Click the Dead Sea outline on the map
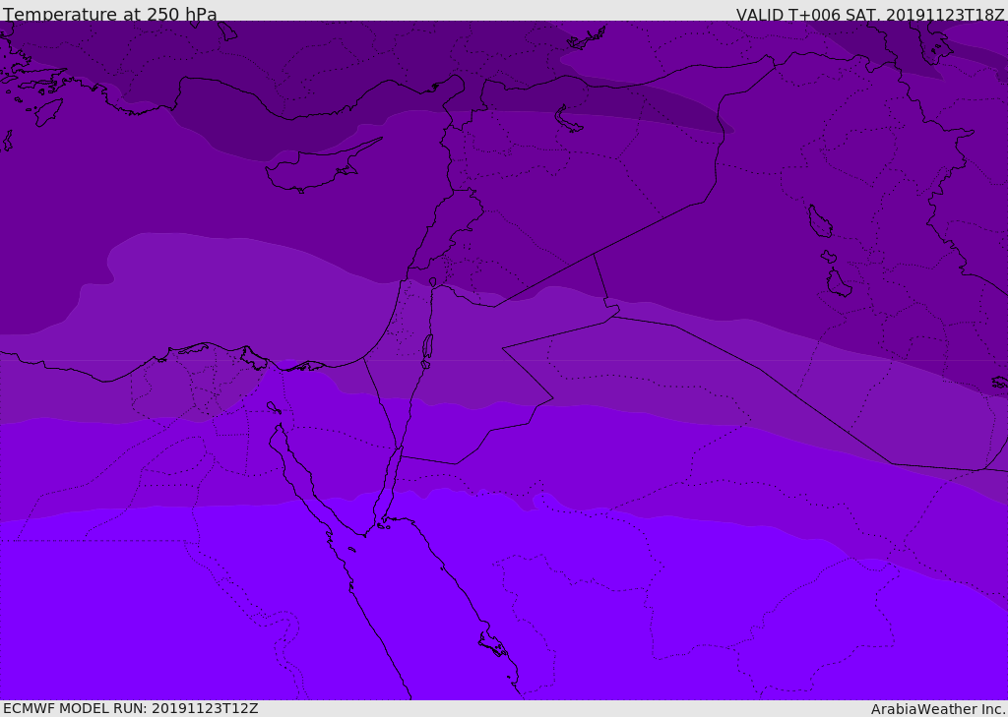 click(427, 351)
